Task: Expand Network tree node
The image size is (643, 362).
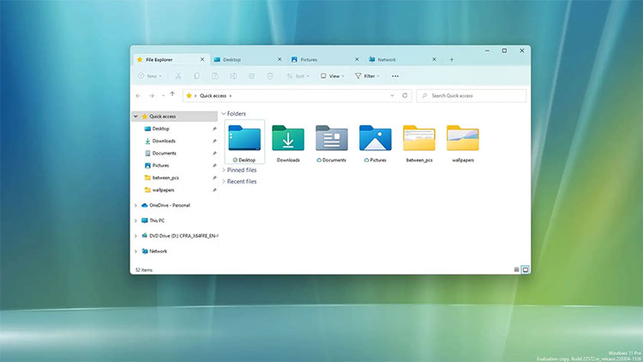Action: point(135,251)
